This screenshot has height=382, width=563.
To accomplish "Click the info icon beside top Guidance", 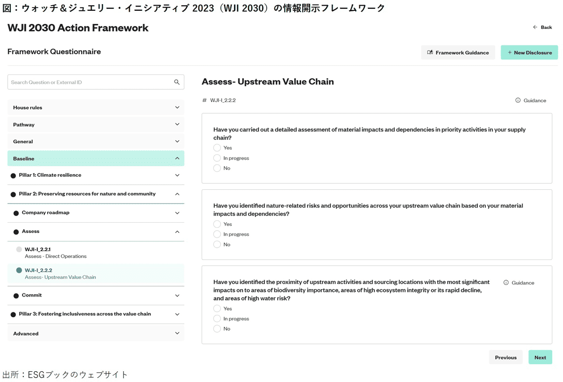I will click(518, 100).
